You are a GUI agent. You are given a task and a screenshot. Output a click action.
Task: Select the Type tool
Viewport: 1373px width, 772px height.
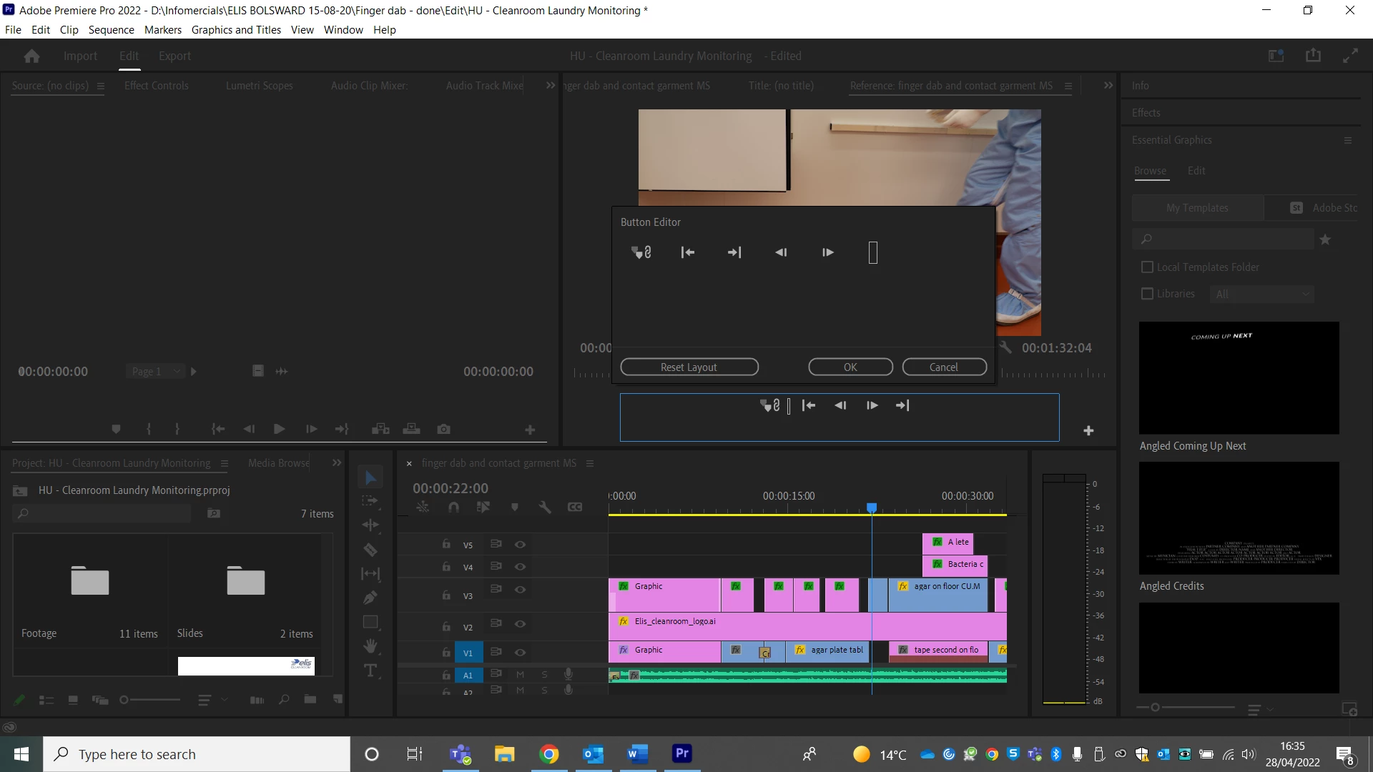pos(370,670)
